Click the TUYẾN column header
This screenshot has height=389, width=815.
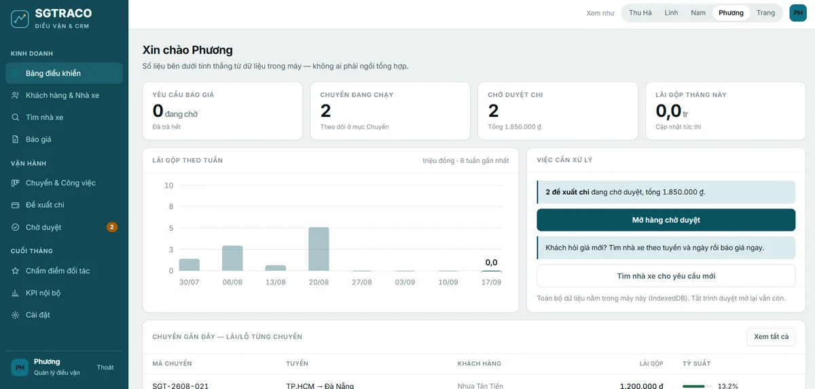[297, 363]
